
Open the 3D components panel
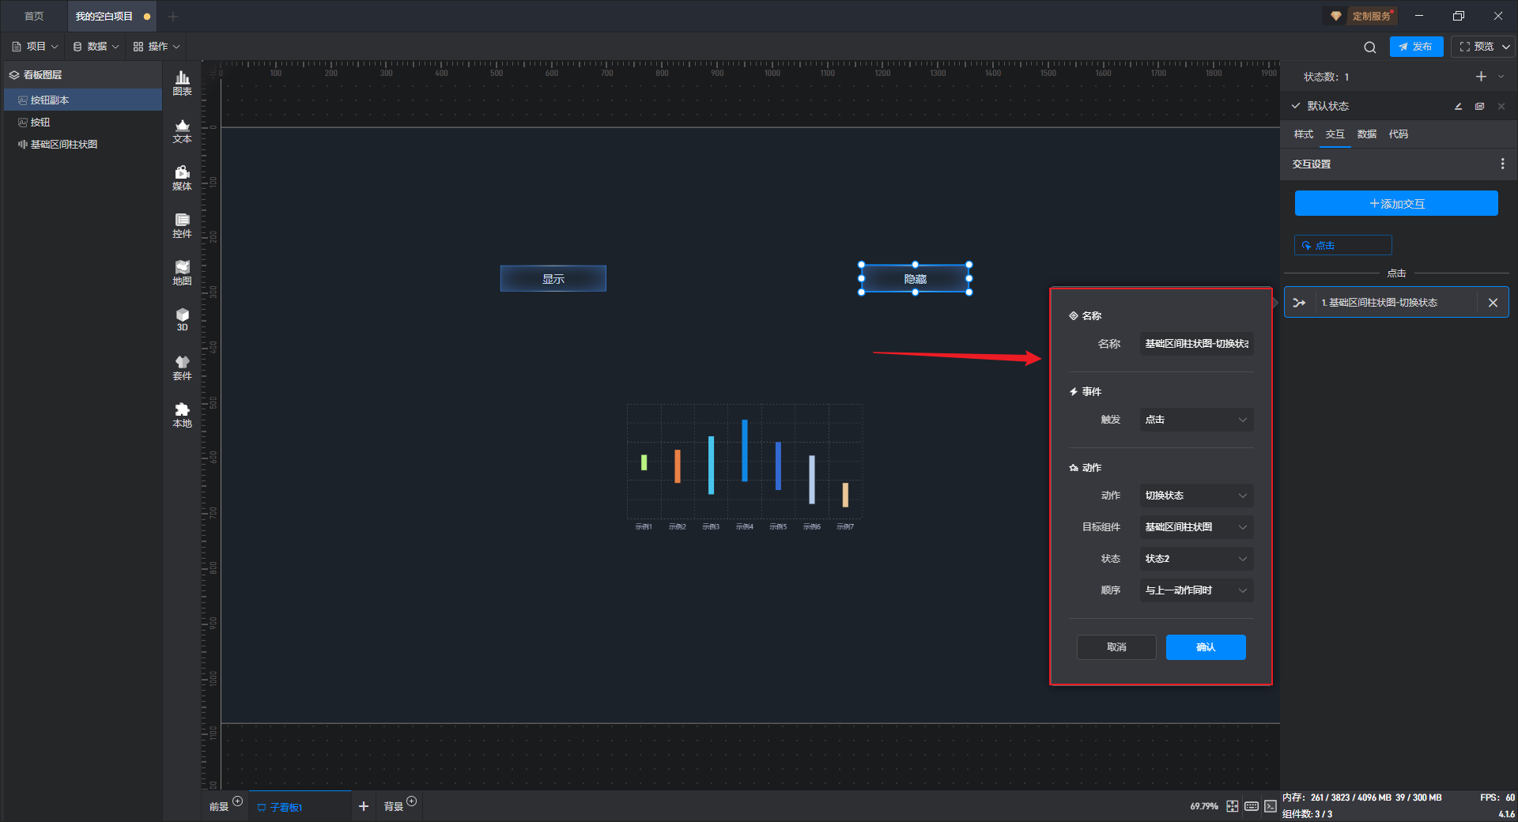click(182, 319)
